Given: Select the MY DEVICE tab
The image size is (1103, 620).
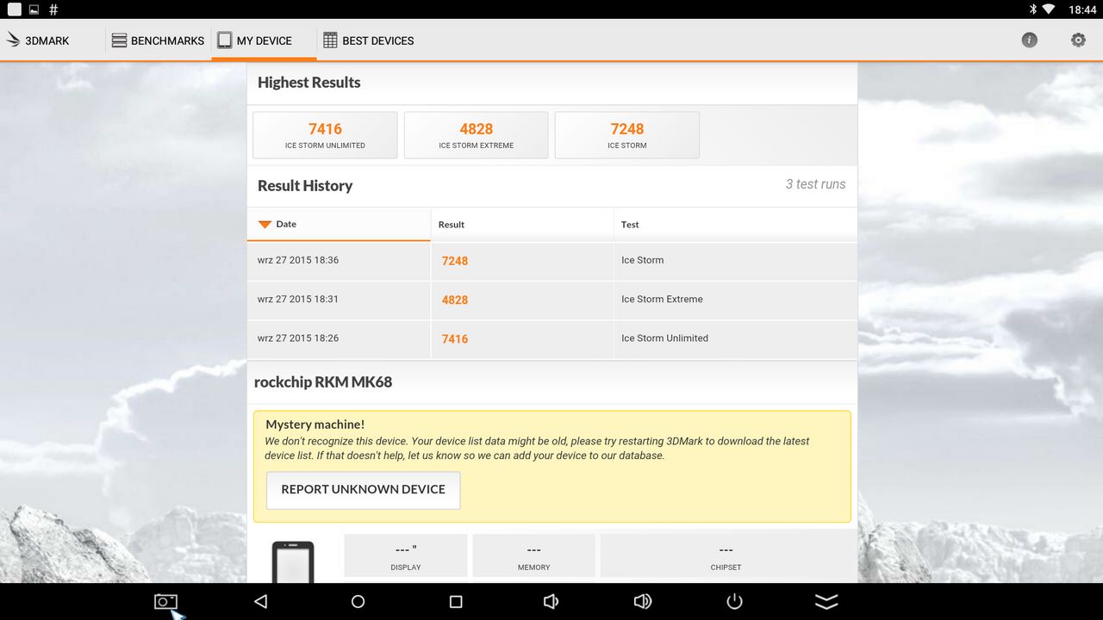Looking at the screenshot, I should tap(264, 40).
